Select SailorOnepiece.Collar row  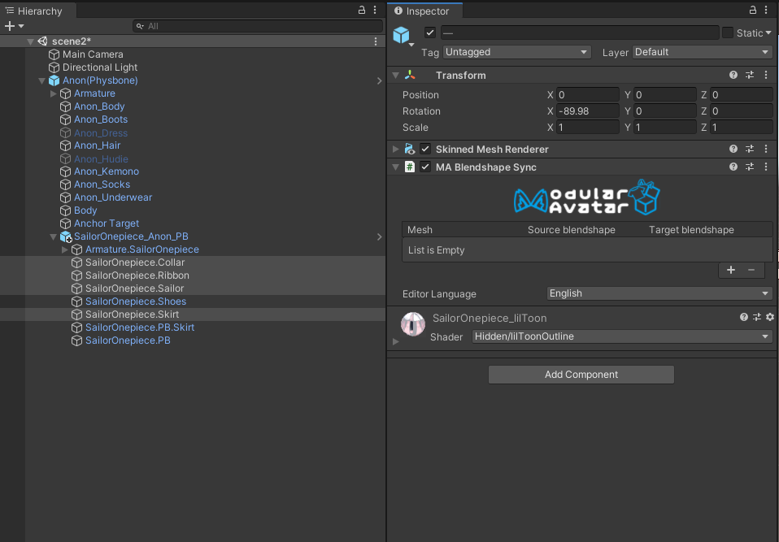click(192, 262)
